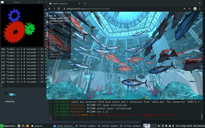Screen dimensions: 205x128
Task: Click the display tray icon
Action: click(163, 126)
